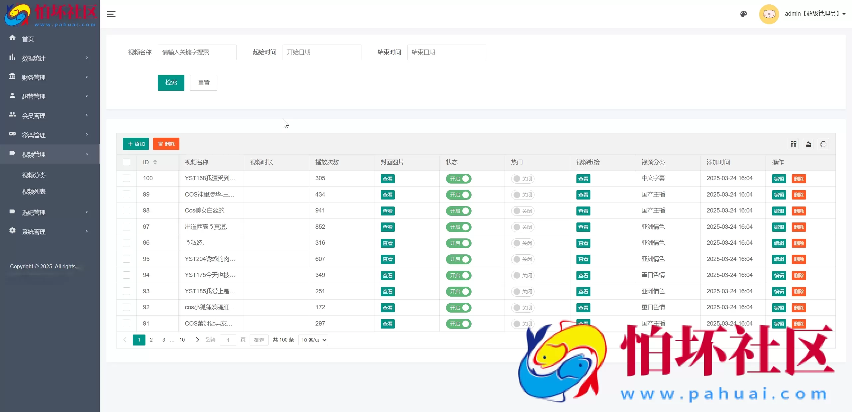Click the 开始日期 start date field
The image size is (852, 412).
[x=321, y=52]
